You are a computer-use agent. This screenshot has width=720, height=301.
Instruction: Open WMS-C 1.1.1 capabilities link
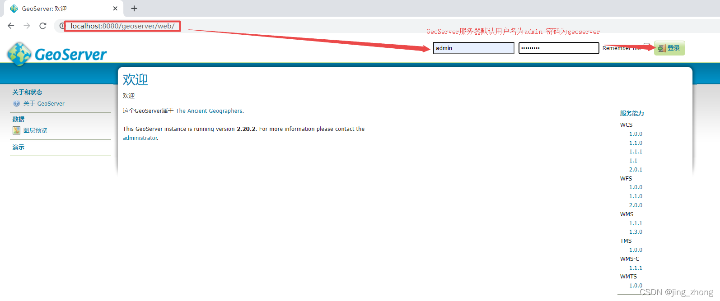(x=636, y=268)
